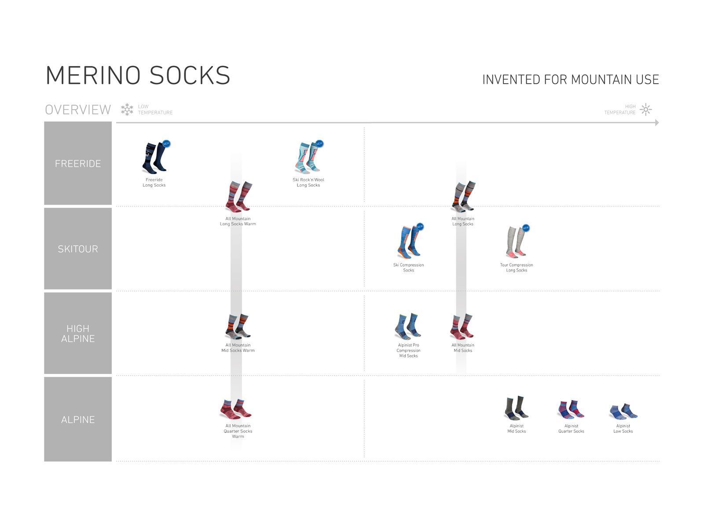Open the FREERIDE category block
This screenshot has height=528, width=704.
coord(78,164)
